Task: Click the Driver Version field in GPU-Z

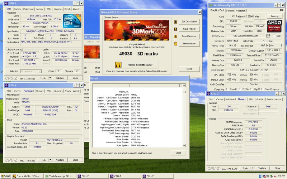Action: pyautogui.click(x=254, y=70)
